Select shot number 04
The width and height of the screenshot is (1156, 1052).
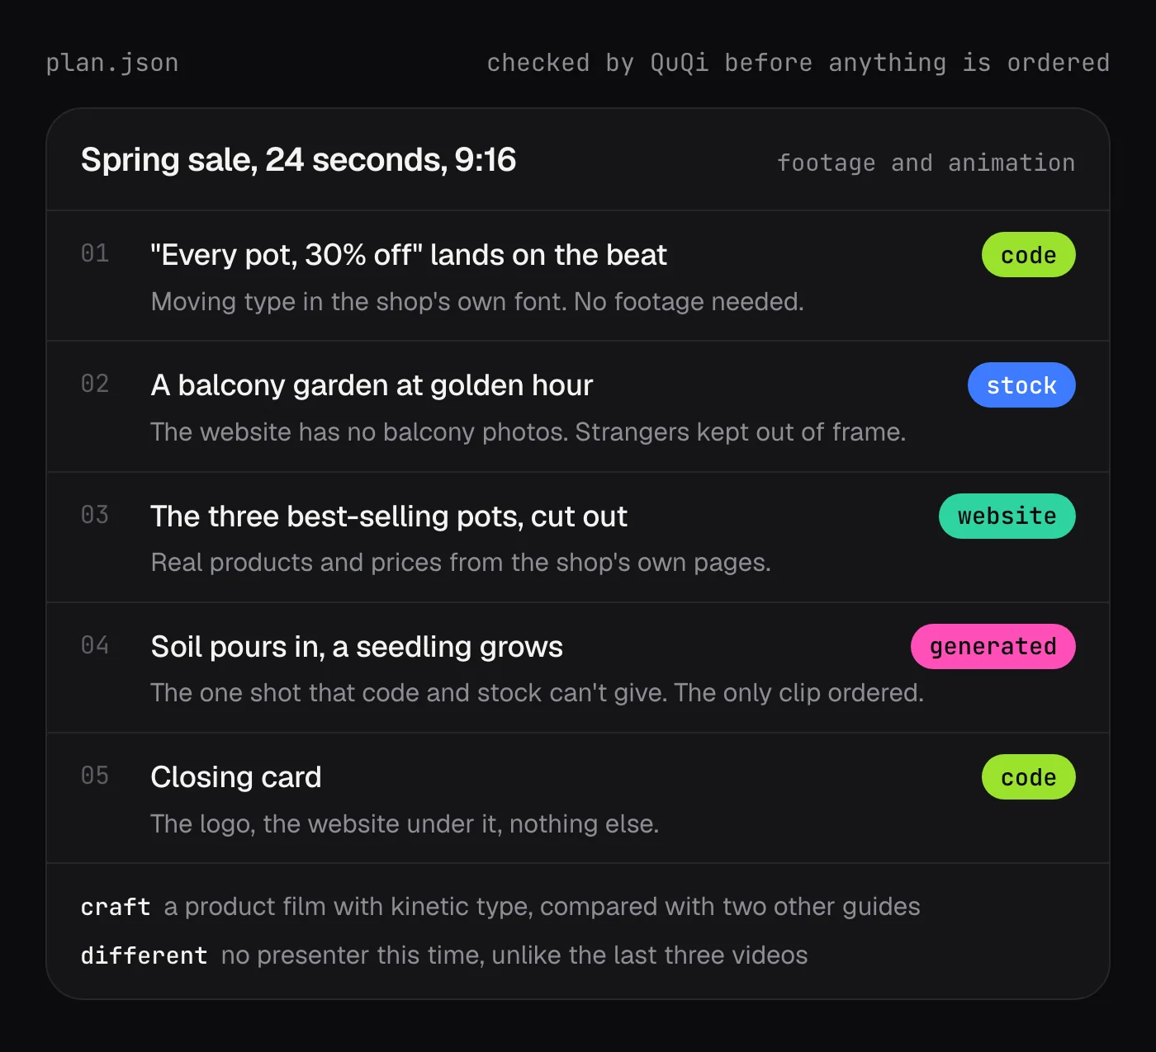point(95,645)
